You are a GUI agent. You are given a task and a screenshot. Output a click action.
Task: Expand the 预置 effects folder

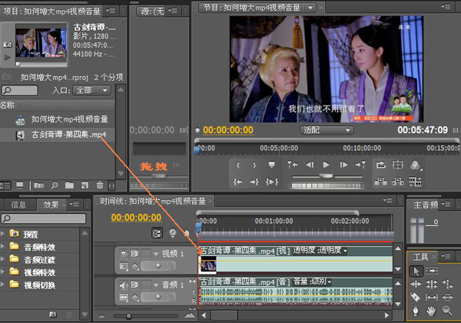pyautogui.click(x=2, y=234)
